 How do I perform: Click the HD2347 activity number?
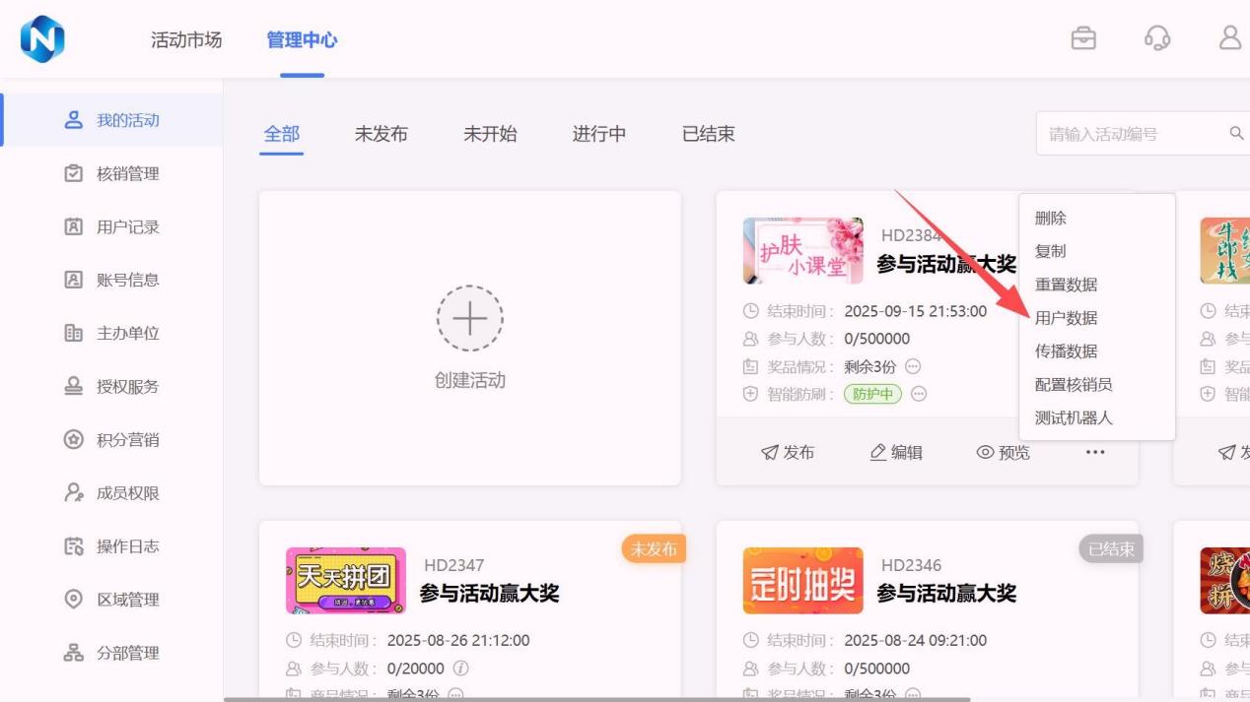pos(454,565)
